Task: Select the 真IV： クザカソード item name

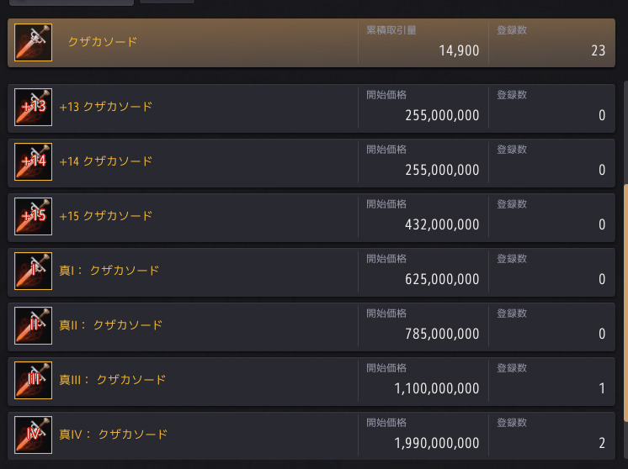Action: click(113, 435)
